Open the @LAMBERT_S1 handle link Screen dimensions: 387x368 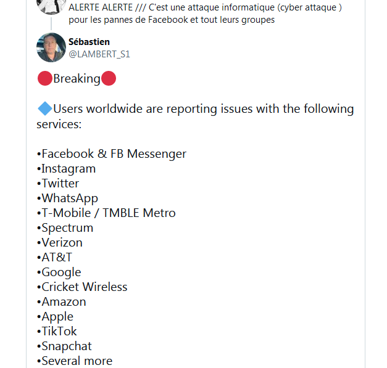point(99,54)
